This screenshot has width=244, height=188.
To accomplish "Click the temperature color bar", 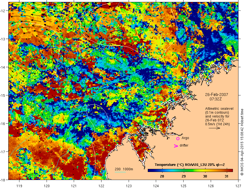I will (x=190, y=170).
